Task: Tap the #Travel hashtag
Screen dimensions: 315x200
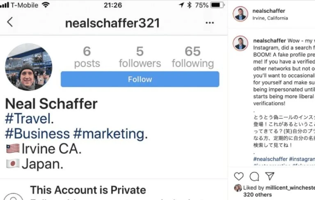Action: 28,119
